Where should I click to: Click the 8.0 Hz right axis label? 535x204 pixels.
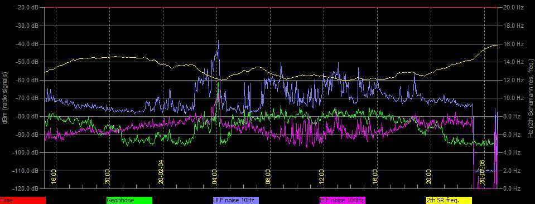point(512,116)
